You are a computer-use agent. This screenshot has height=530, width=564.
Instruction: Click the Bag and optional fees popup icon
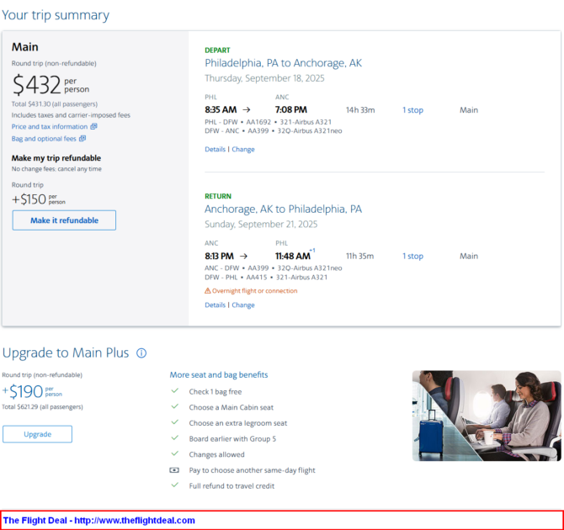pos(82,139)
